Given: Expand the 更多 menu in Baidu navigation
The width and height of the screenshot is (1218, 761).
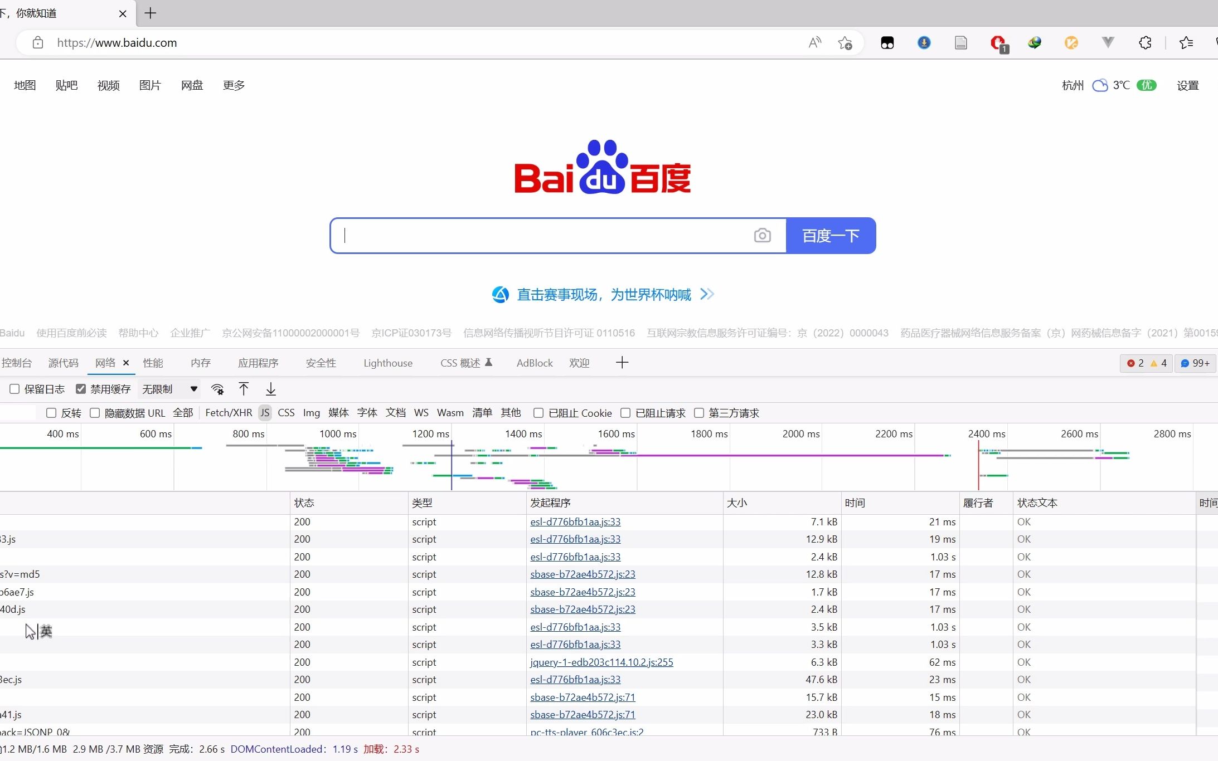Looking at the screenshot, I should pyautogui.click(x=233, y=85).
